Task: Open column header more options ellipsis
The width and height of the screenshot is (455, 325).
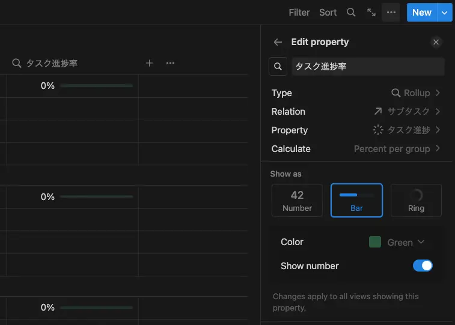Action: [170, 63]
